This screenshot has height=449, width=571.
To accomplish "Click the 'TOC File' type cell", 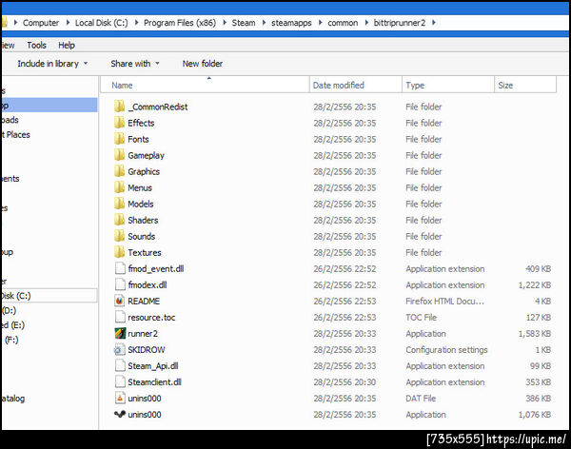I will pos(421,317).
